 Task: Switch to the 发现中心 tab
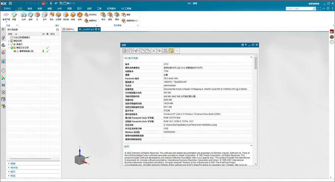pyautogui.click(x=69, y=29)
